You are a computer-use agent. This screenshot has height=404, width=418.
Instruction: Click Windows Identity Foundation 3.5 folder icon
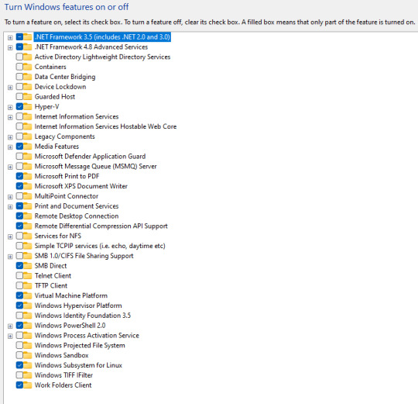pos(27,316)
